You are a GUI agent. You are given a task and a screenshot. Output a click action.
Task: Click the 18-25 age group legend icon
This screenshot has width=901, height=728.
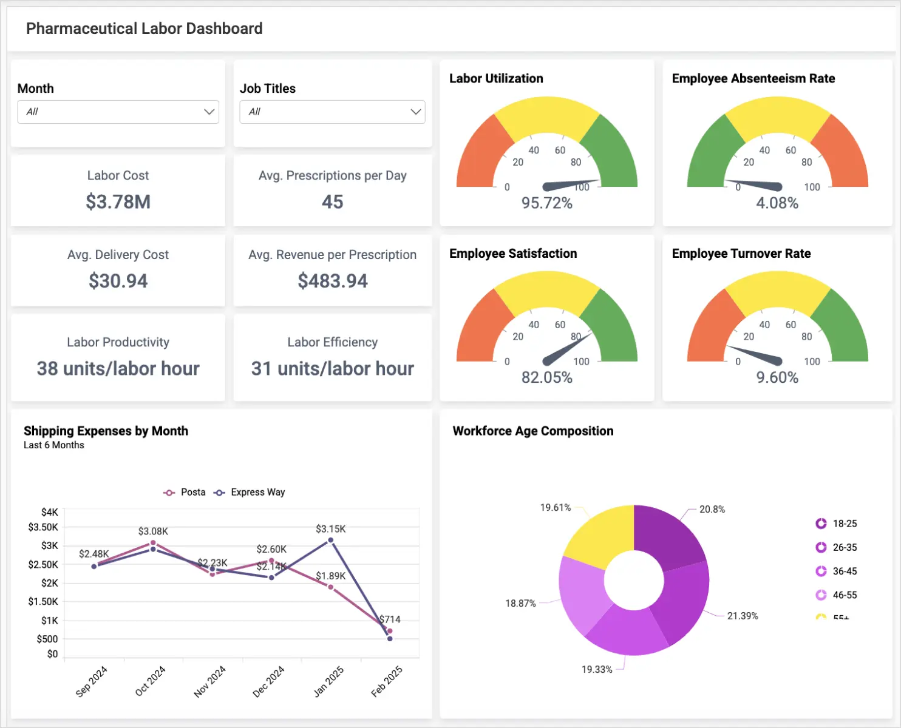point(821,523)
